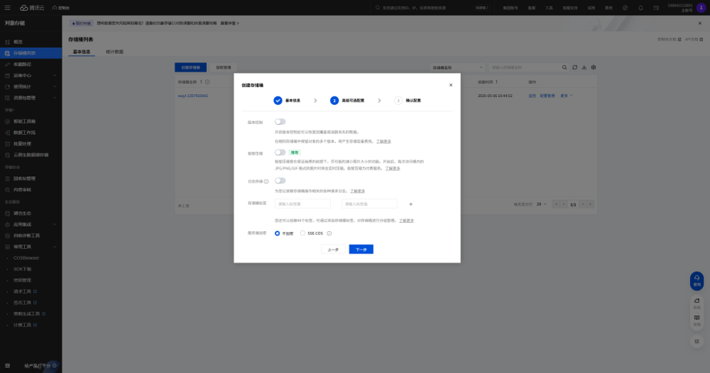710x373 pixels.
Task: Turn on the 智能压缩 switch
Action: (280, 153)
